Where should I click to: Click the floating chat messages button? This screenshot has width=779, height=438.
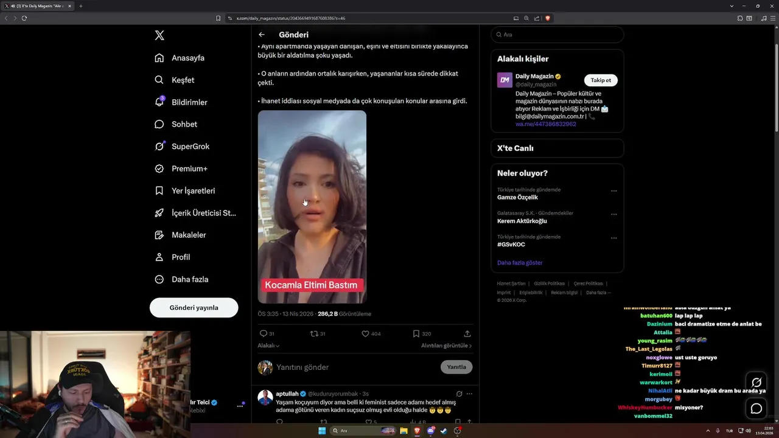pyautogui.click(x=756, y=408)
